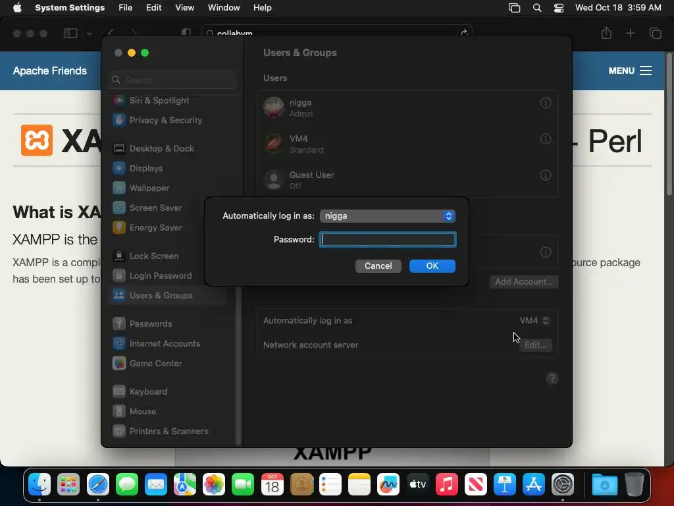
Task: Click the Add Account button
Action: pyautogui.click(x=524, y=282)
